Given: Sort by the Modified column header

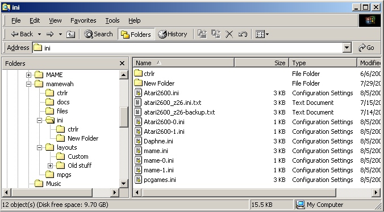Looking at the screenshot, I should coord(369,63).
